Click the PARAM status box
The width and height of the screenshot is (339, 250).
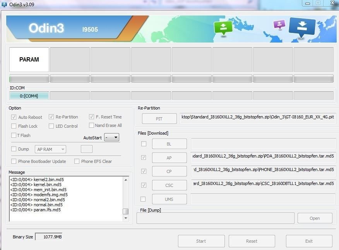pos(29,60)
